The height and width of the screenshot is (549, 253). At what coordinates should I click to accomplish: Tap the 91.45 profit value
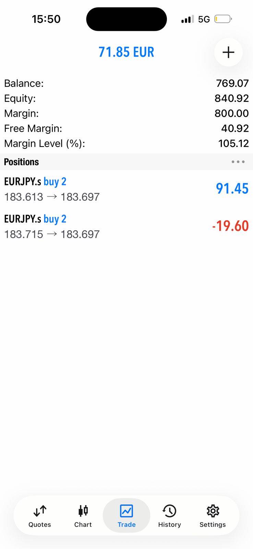coord(232,189)
